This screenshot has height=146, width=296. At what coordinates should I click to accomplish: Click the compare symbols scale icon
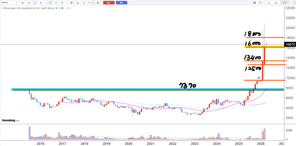pyautogui.click(x=84, y=3)
